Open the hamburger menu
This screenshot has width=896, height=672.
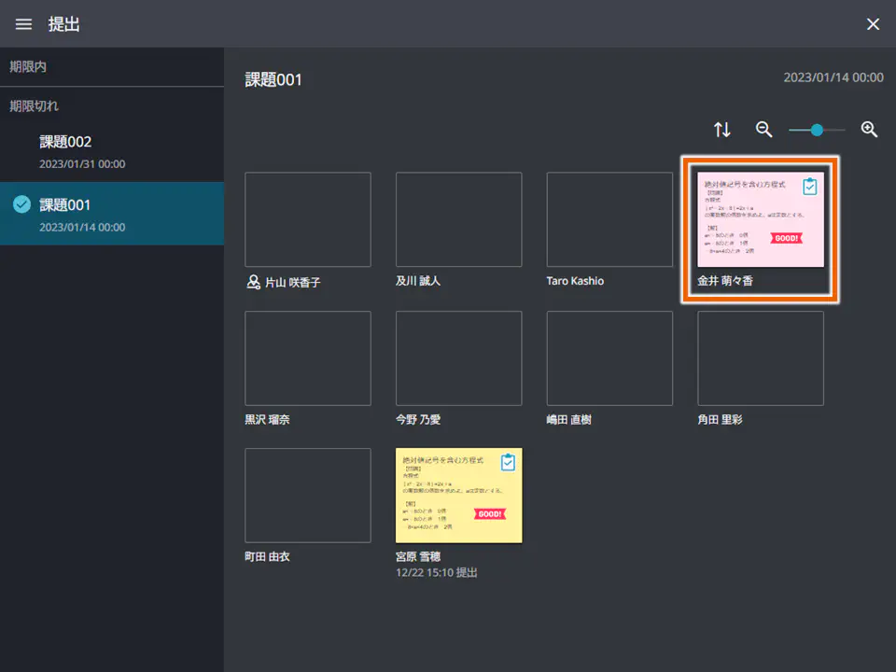[x=23, y=24]
